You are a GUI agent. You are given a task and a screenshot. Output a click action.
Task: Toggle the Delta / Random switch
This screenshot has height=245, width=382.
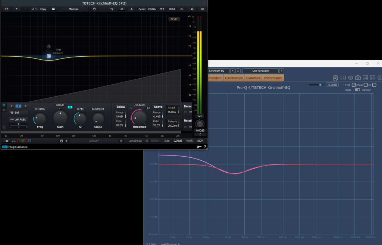pos(357,90)
